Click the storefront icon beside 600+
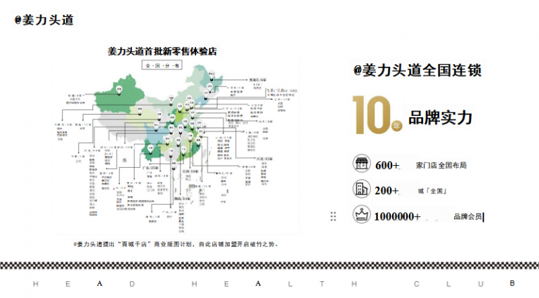This screenshot has height=298, width=539. tap(362, 165)
